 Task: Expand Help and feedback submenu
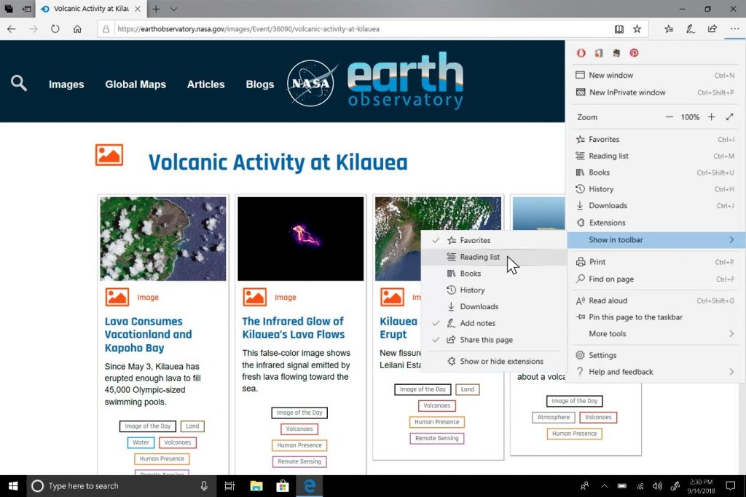(x=655, y=372)
